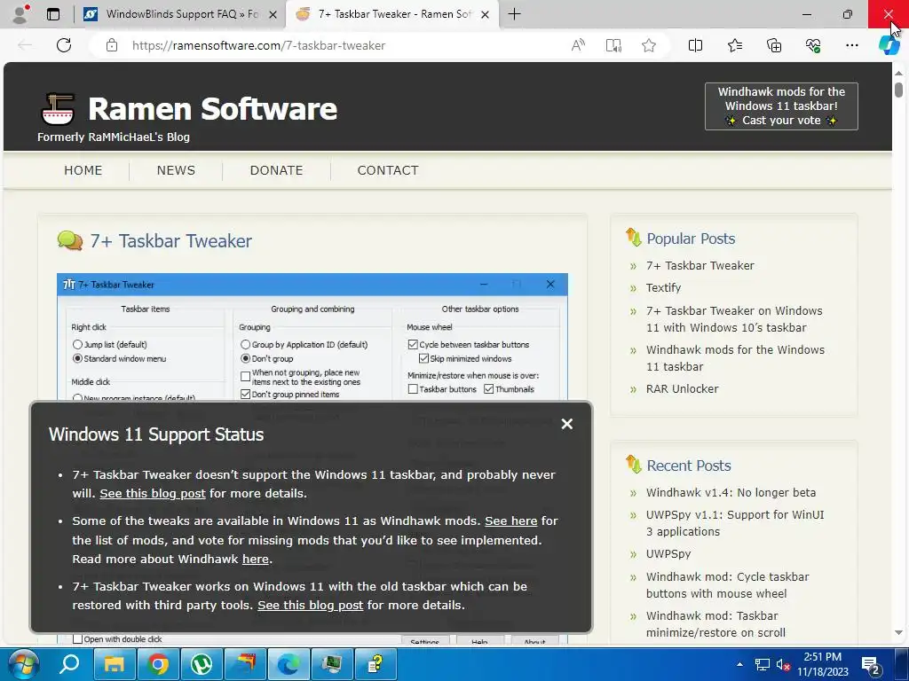This screenshot has height=681, width=909.
Task: Open the DONATE menu item
Action: (276, 170)
